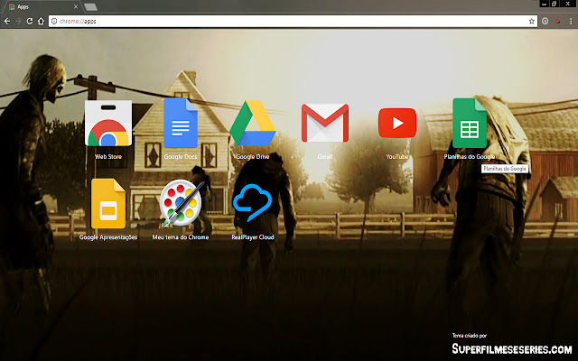The width and height of the screenshot is (578, 361).
Task: Open the Google Drive app icon
Action: click(253, 123)
